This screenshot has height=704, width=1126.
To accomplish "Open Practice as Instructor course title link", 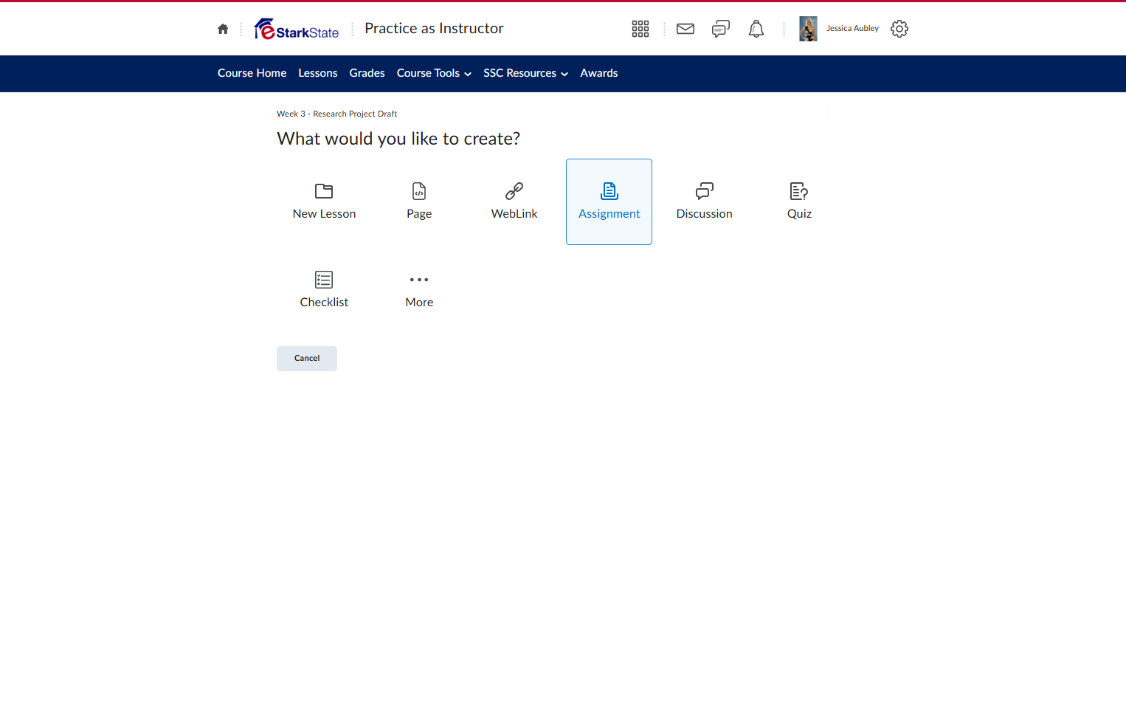I will click(434, 28).
